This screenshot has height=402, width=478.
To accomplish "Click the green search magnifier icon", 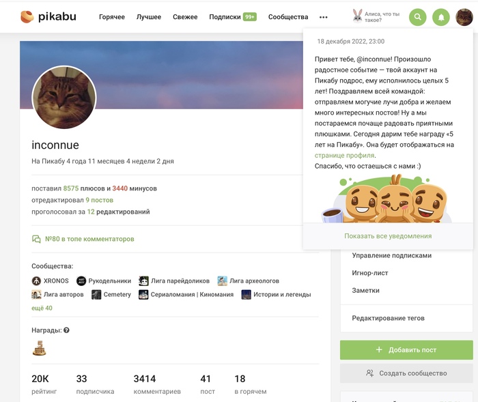I will point(417,17).
